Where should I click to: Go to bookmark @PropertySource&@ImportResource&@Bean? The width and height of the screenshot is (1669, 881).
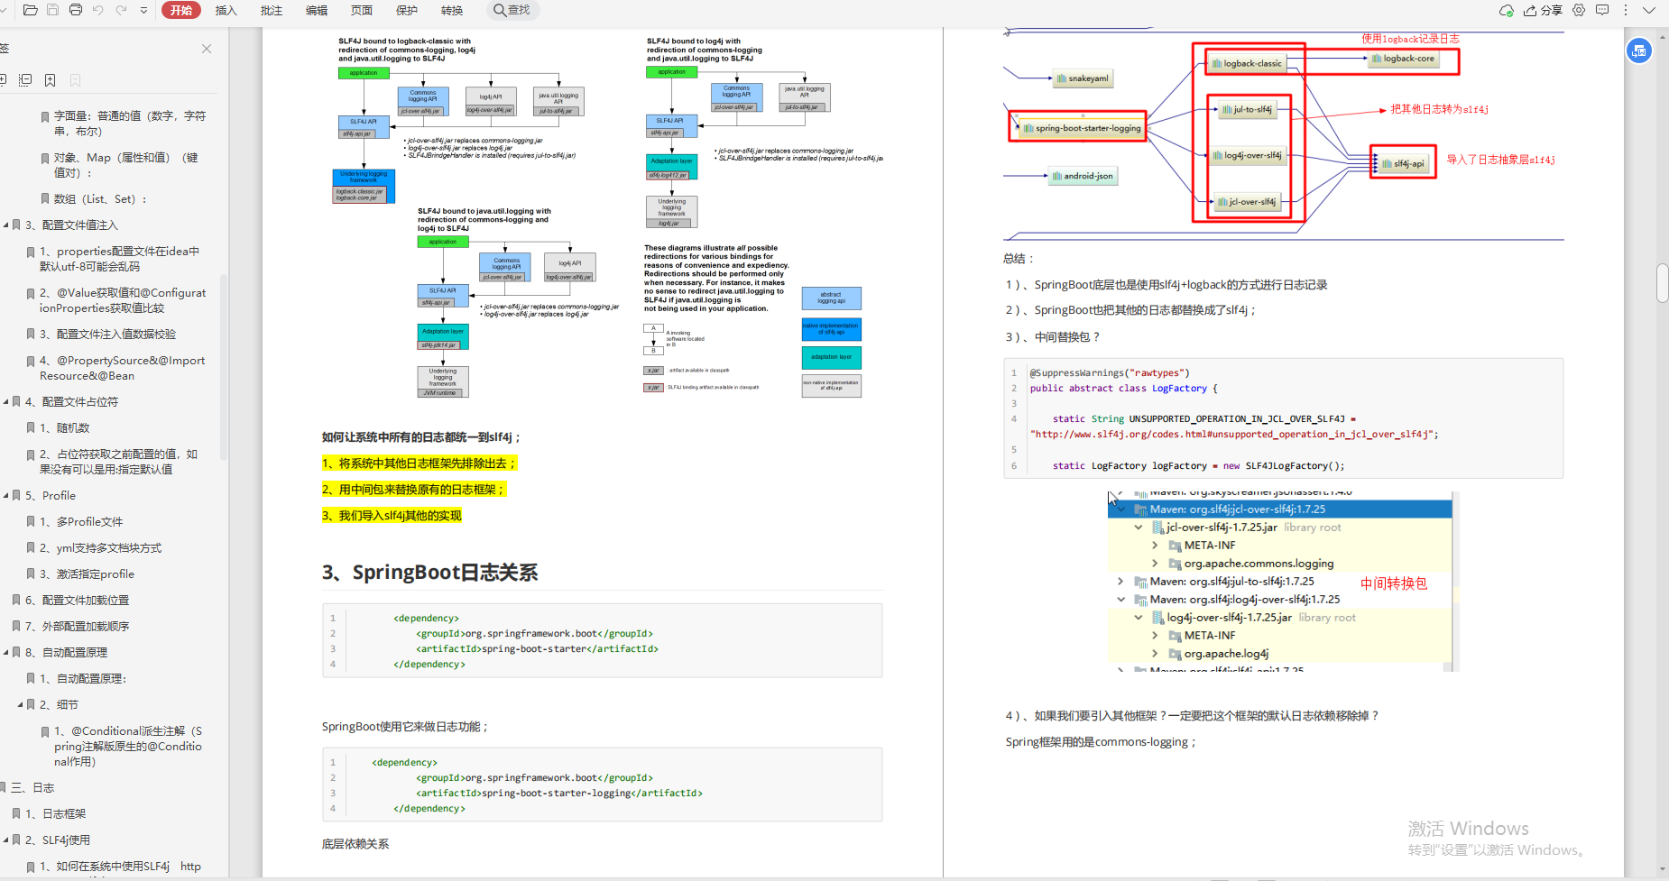123,368
